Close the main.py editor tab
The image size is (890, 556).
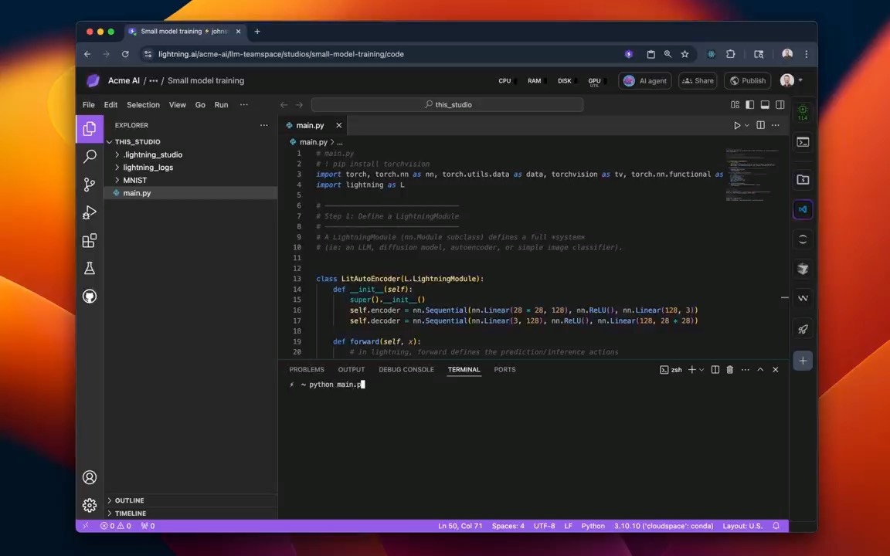(x=339, y=125)
